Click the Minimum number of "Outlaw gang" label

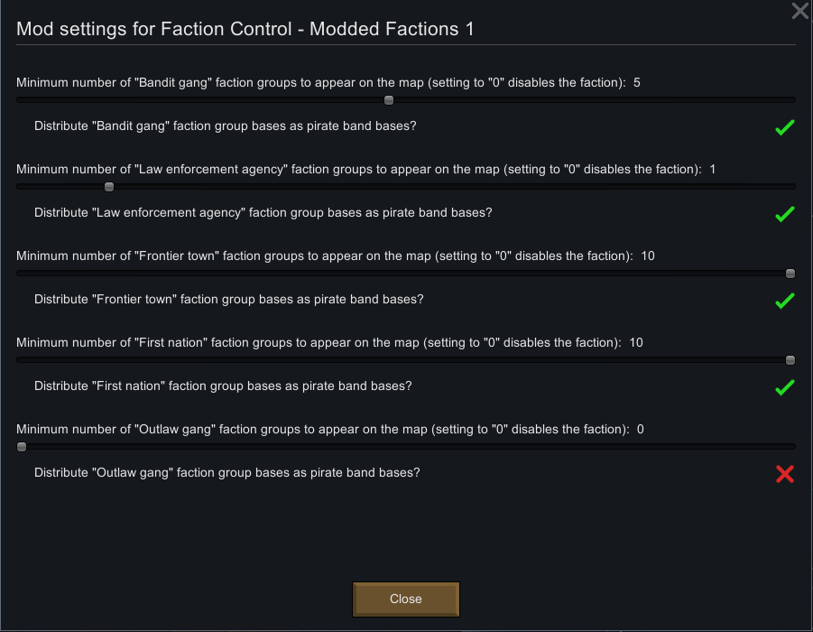[322, 430]
